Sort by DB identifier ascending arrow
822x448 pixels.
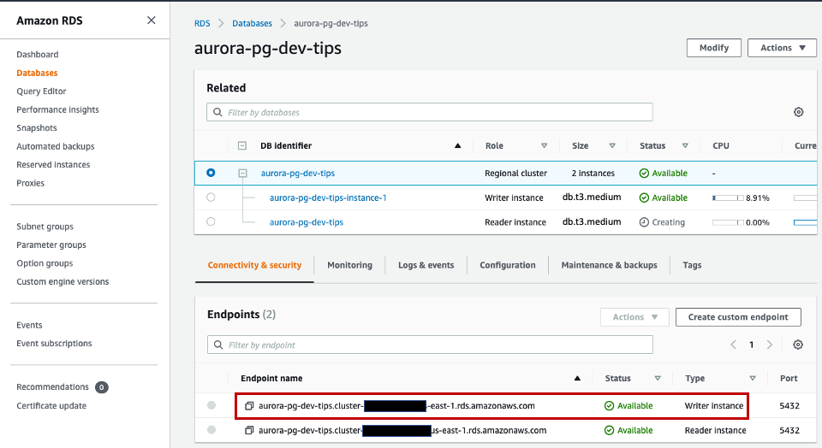[457, 146]
